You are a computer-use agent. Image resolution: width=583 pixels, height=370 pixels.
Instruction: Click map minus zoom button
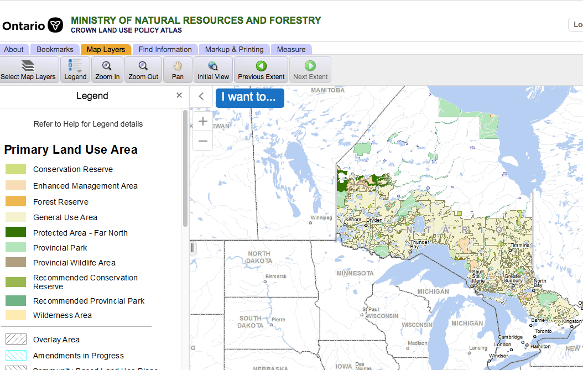coord(202,141)
